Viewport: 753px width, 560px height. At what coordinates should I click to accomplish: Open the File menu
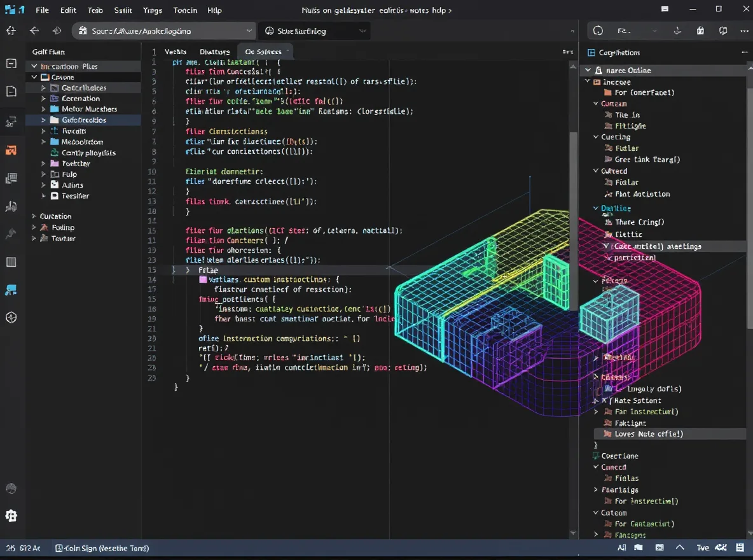pos(42,10)
